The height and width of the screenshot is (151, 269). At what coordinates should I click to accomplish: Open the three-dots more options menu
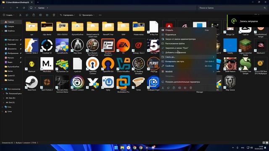click(100, 15)
